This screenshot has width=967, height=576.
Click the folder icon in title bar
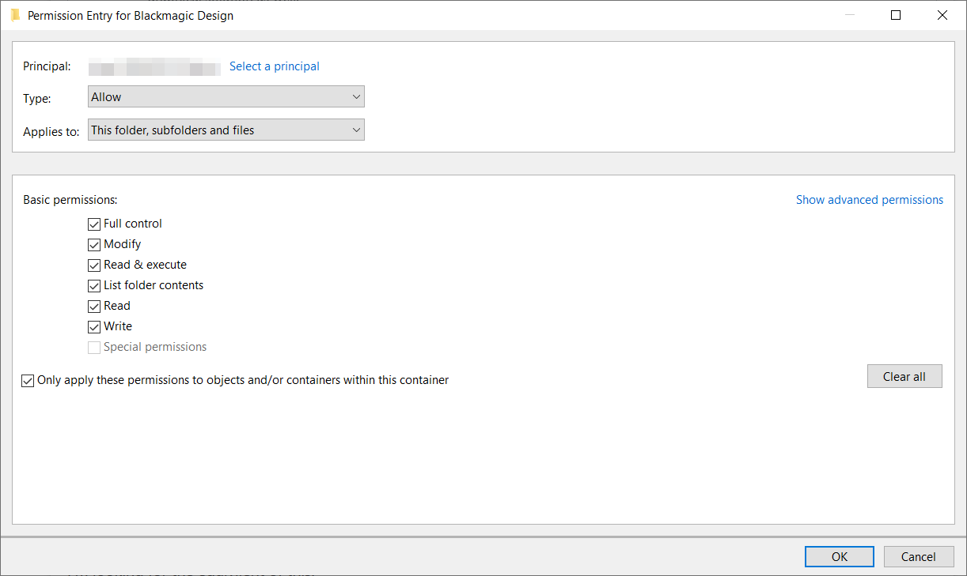point(16,15)
